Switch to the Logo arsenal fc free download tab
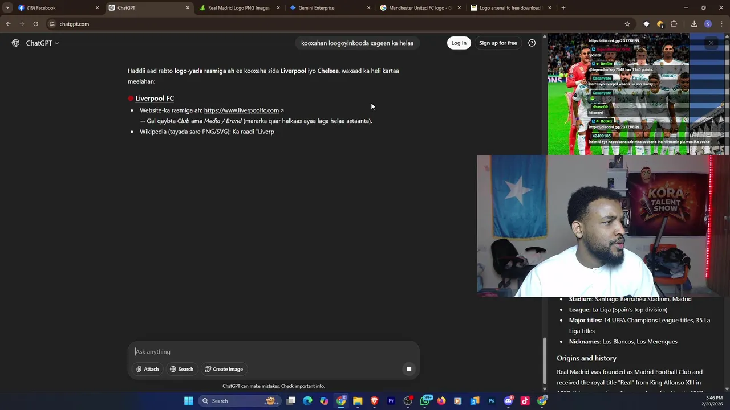Image resolution: width=730 pixels, height=410 pixels. tap(510, 8)
